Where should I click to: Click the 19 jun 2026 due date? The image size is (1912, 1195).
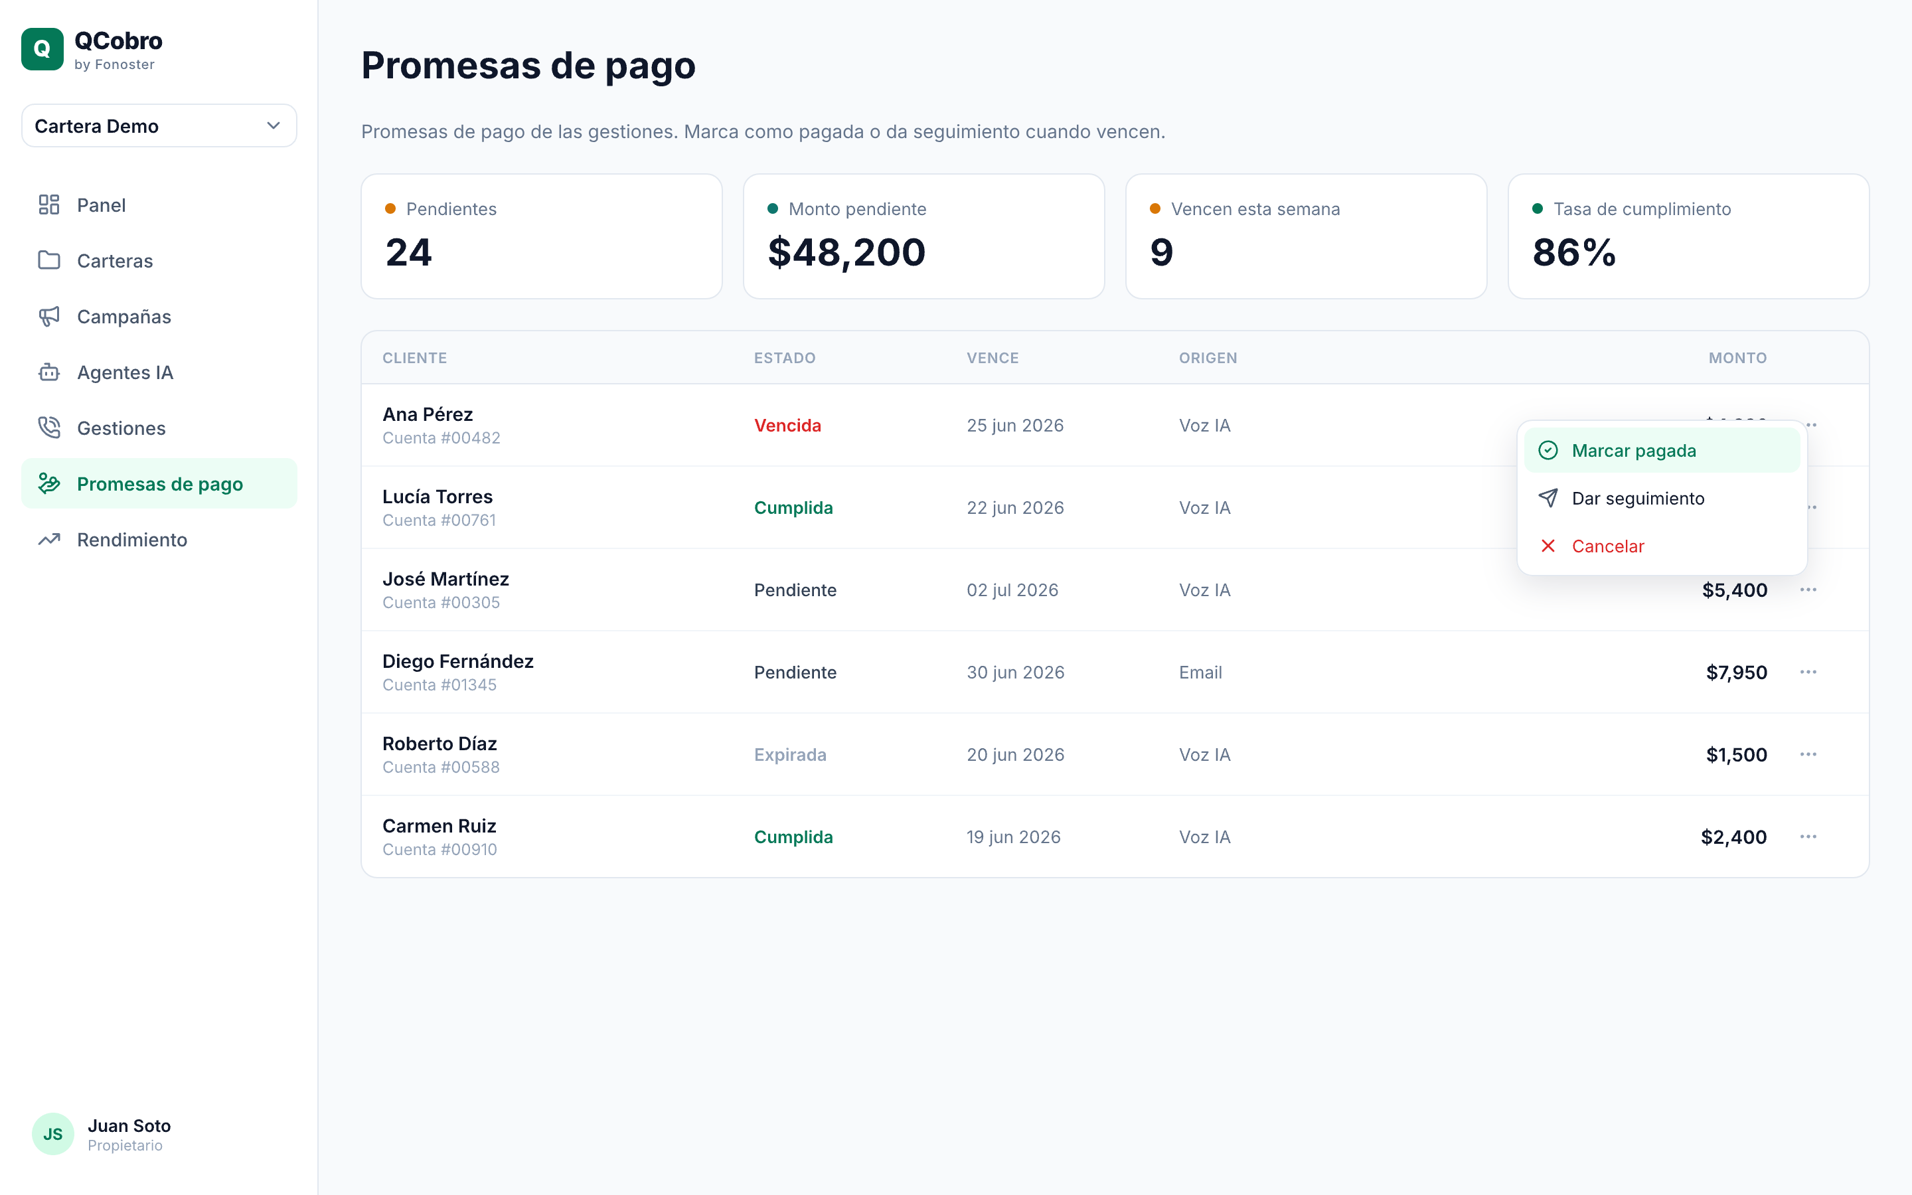click(1013, 836)
